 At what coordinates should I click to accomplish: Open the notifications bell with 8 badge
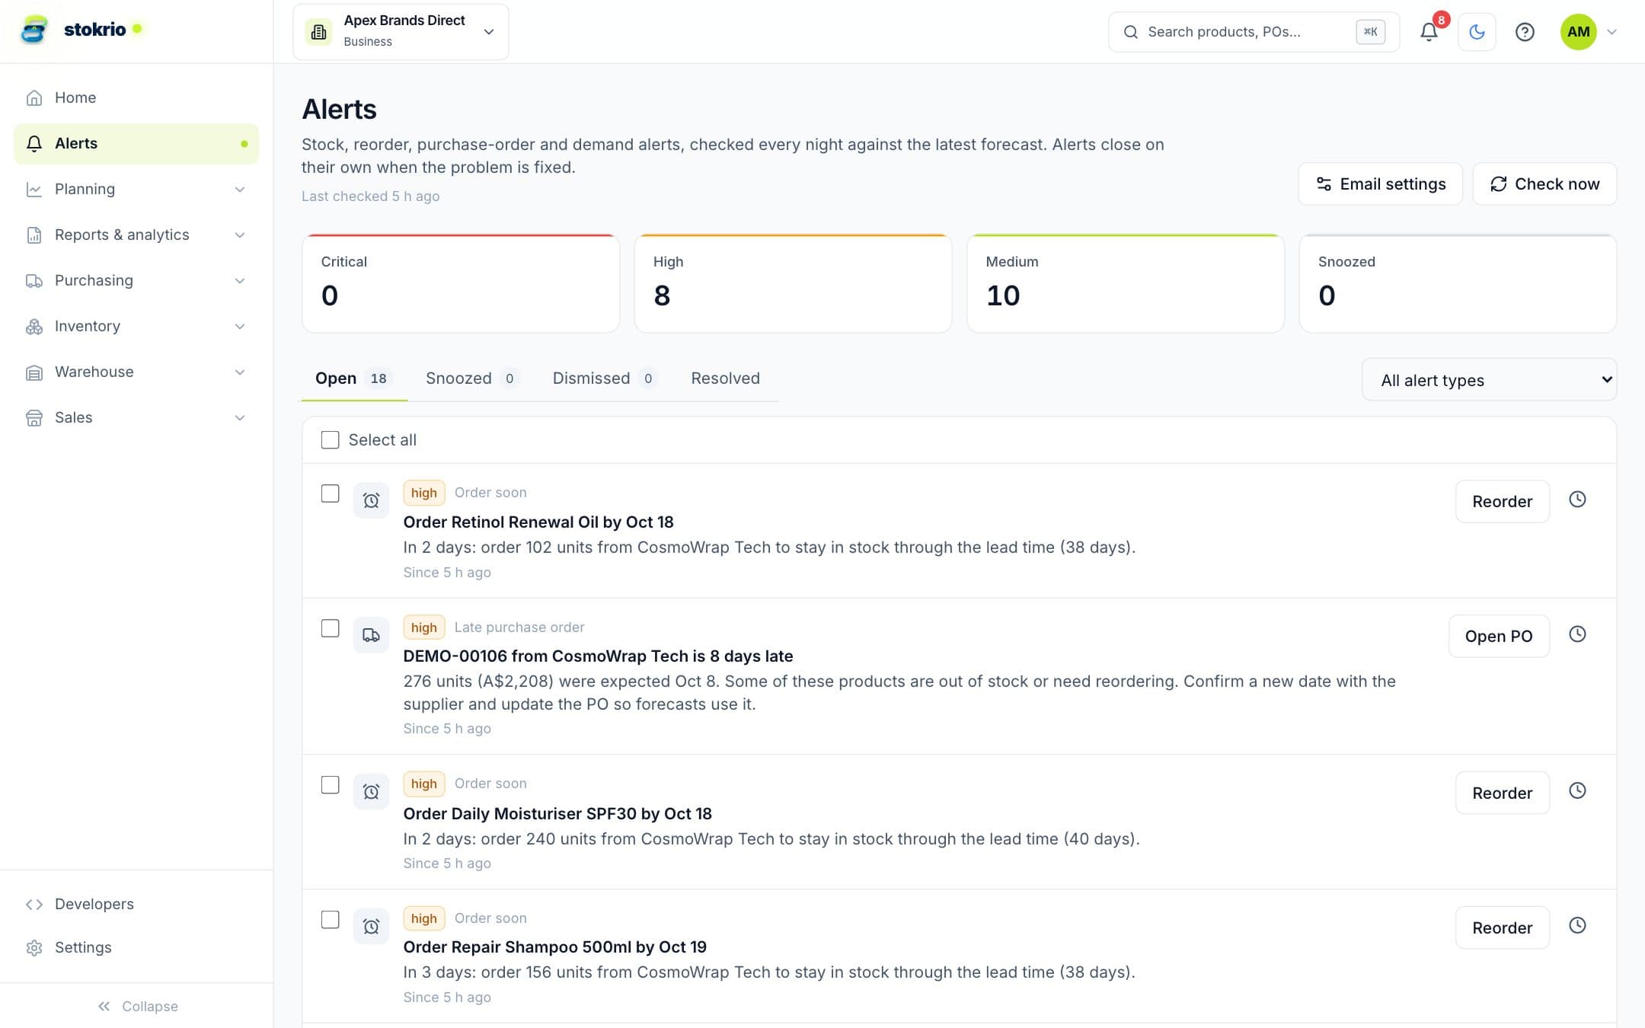pos(1429,31)
